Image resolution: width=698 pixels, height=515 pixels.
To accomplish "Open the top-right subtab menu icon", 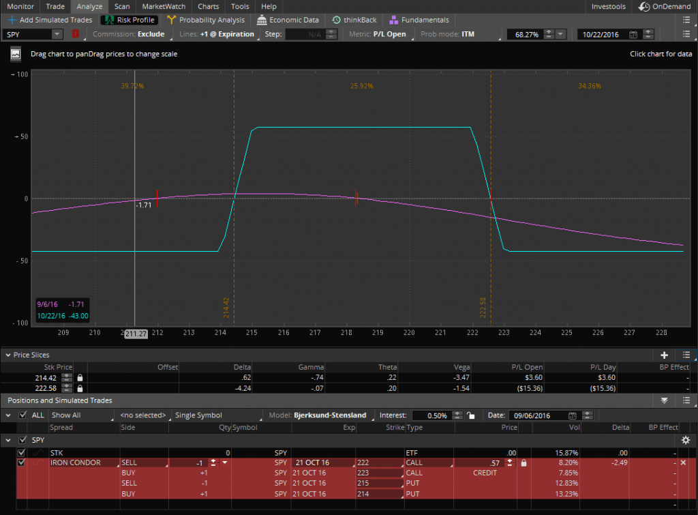I will (x=686, y=20).
